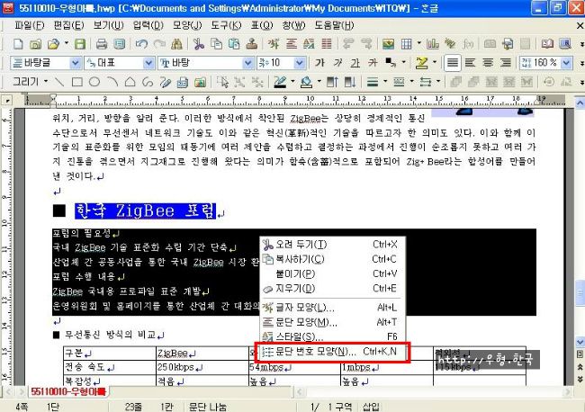Open the 바탕 font dropdown
The image size is (585, 412).
coord(248,63)
